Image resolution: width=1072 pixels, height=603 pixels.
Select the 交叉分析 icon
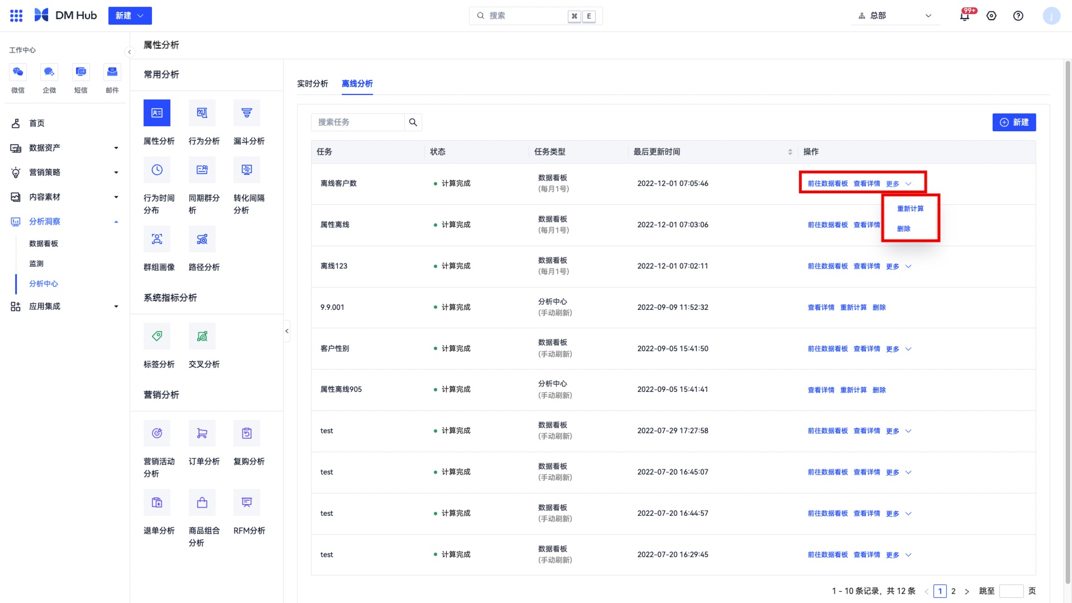tap(202, 336)
